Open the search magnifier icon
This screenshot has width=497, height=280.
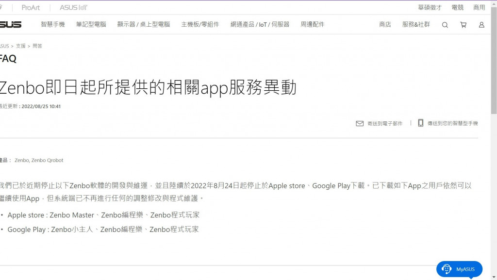[x=445, y=25]
